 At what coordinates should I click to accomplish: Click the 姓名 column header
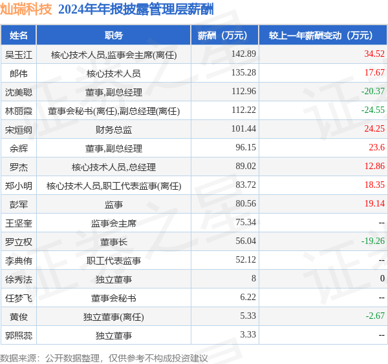pyautogui.click(x=19, y=35)
